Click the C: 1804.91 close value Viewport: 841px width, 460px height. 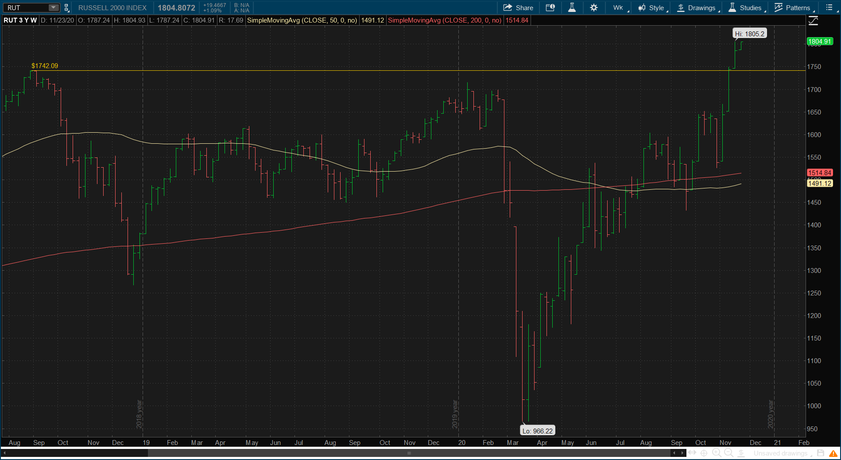click(199, 20)
